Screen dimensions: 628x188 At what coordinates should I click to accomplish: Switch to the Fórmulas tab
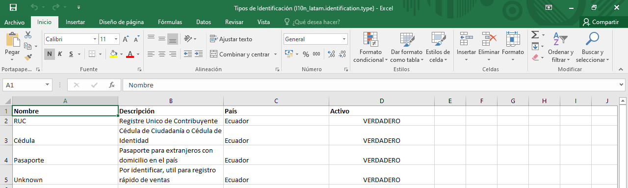170,22
